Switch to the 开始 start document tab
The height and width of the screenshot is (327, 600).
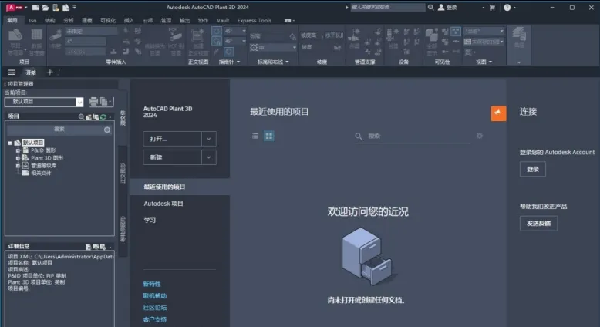[31, 72]
